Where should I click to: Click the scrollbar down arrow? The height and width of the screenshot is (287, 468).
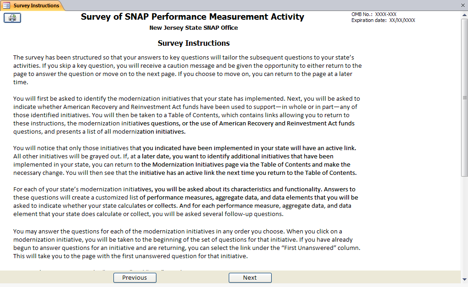click(464, 279)
